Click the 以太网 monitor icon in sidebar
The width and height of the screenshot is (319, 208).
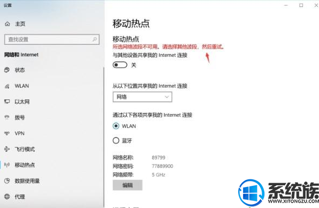7,102
